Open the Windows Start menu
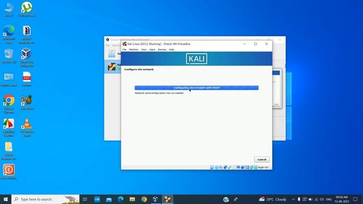This screenshot has height=204, width=363. point(6,199)
